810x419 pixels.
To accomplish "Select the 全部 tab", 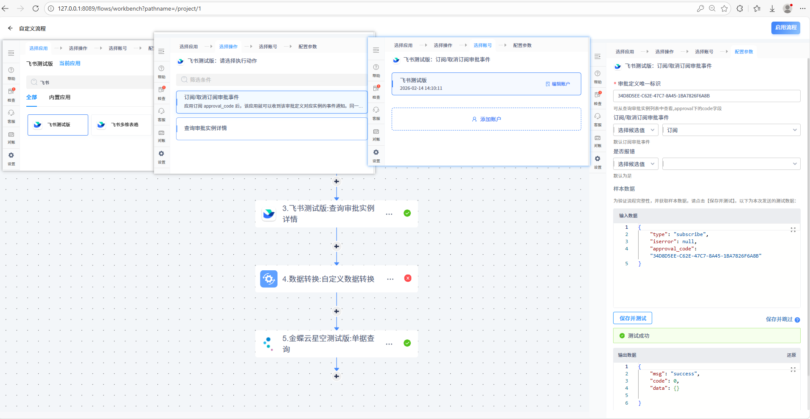I will click(x=32, y=97).
